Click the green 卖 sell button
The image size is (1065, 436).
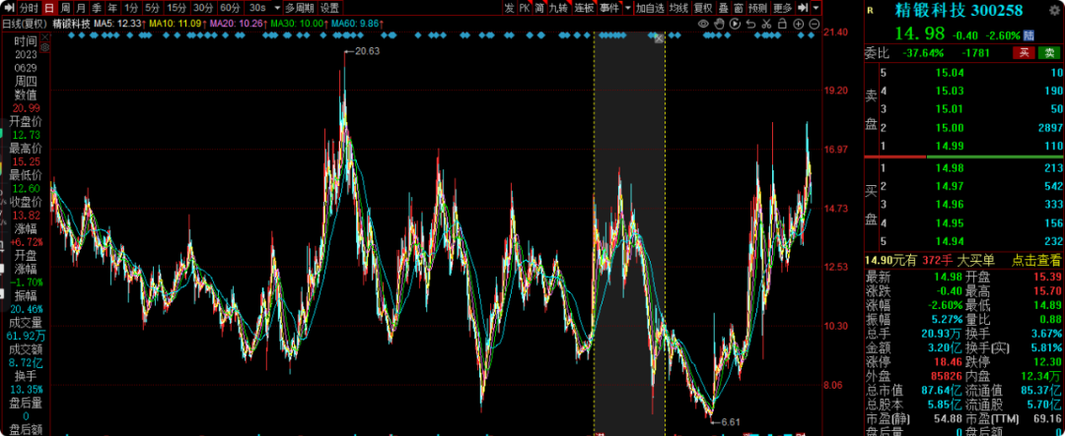click(x=1049, y=53)
